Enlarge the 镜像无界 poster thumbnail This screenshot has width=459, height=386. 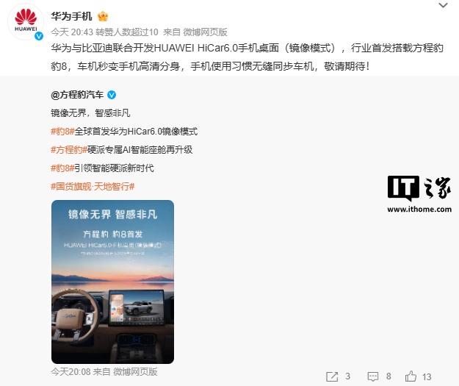tap(112, 282)
